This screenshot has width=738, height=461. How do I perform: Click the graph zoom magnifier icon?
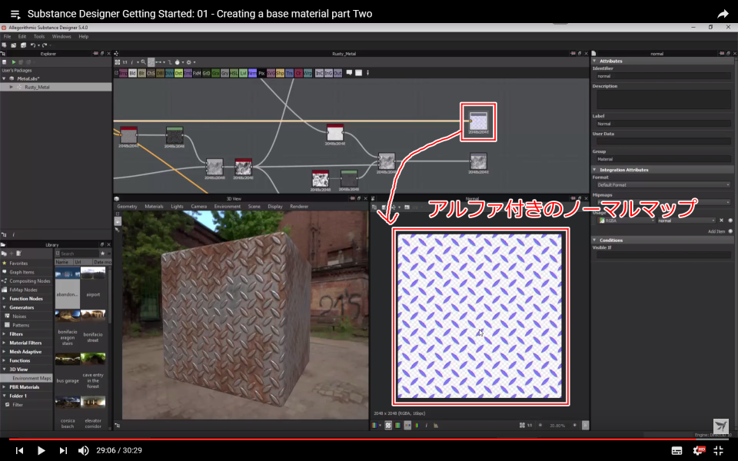tap(143, 62)
